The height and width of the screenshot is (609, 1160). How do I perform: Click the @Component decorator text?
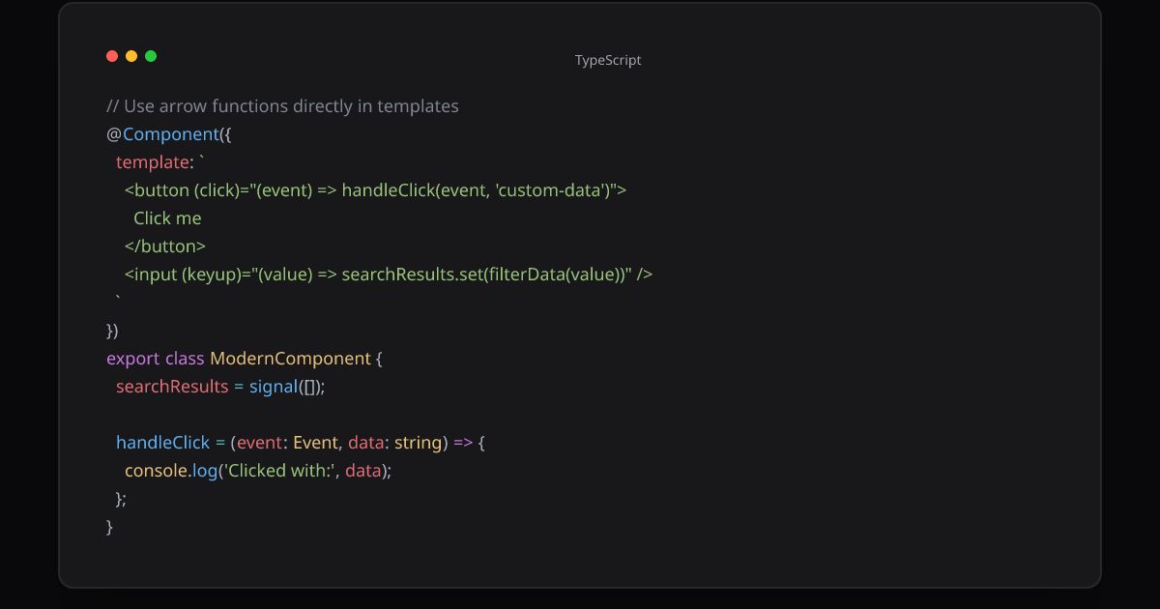(169, 134)
